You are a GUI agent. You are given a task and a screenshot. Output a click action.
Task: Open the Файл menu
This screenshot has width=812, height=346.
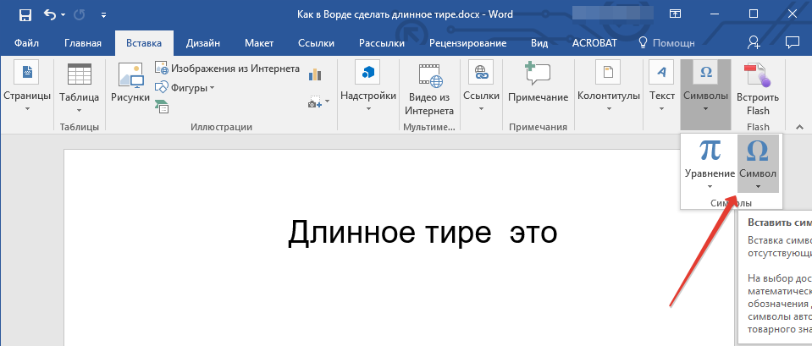pyautogui.click(x=25, y=43)
